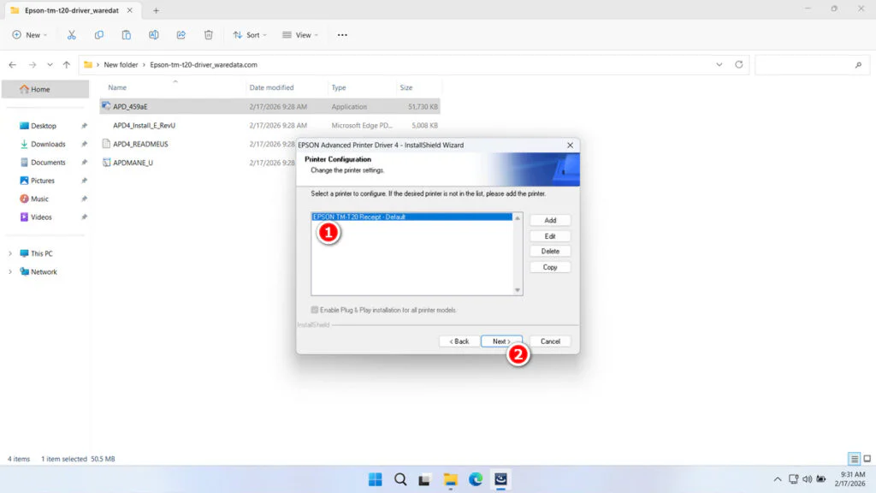Click the Paste icon in the toolbar
Image resolution: width=876 pixels, height=493 pixels.
tap(126, 34)
